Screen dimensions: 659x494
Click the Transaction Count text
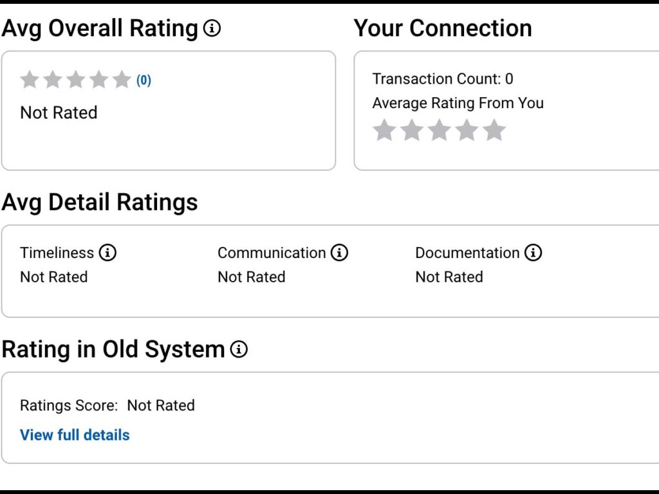442,79
